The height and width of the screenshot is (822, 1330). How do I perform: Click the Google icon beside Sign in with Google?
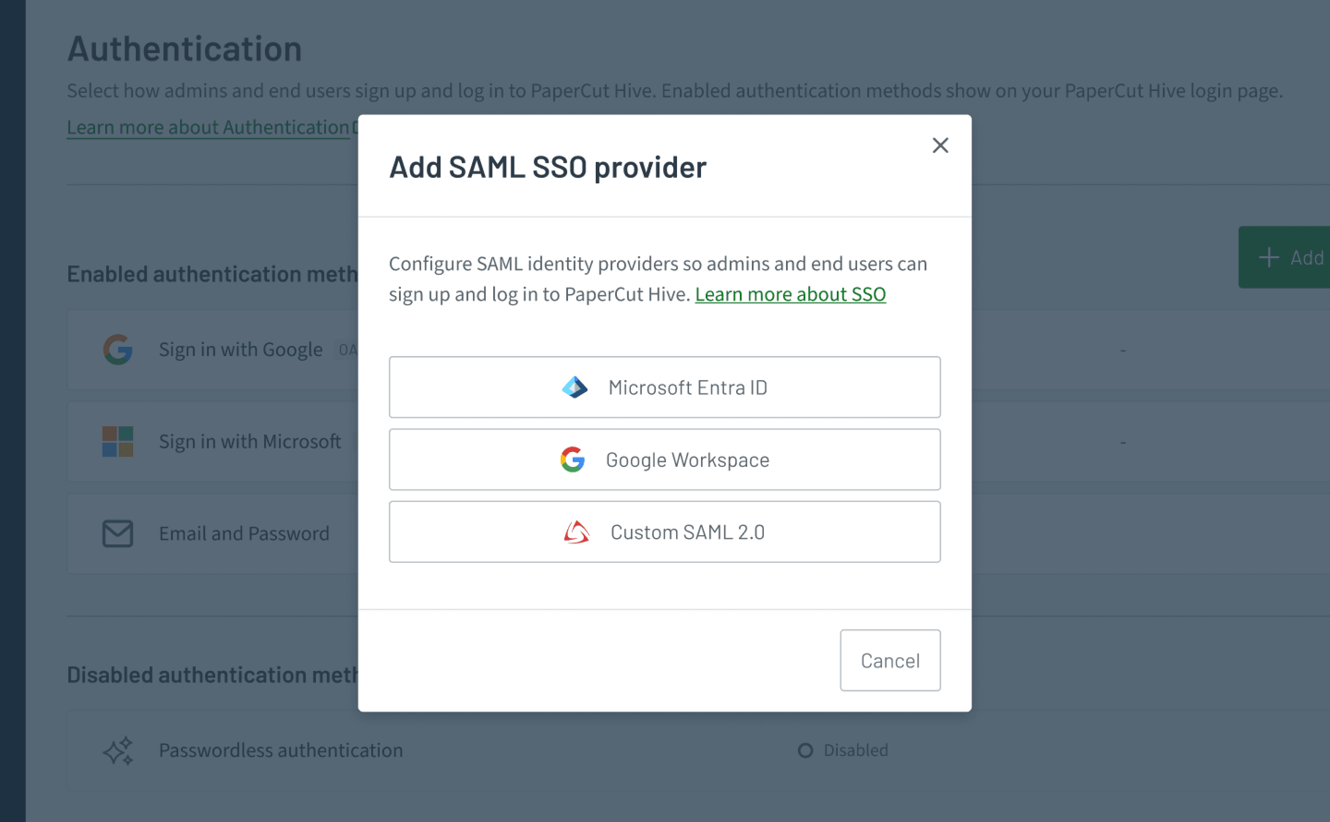117,350
